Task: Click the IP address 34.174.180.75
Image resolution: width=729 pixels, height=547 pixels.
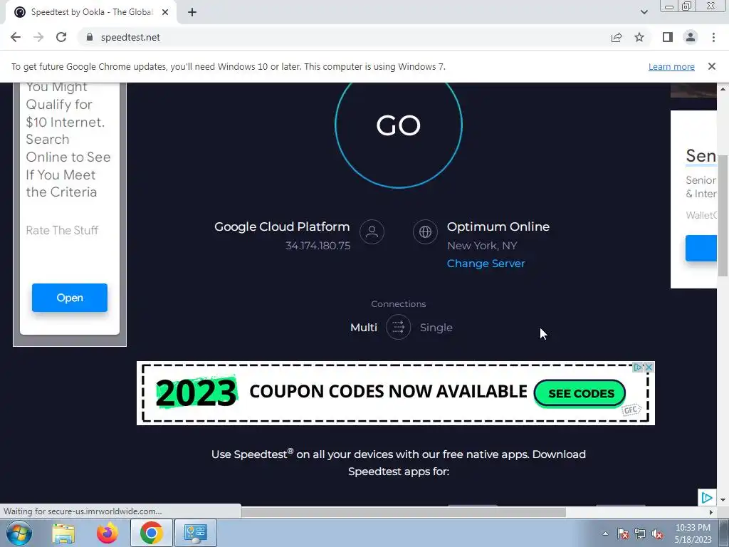Action: tap(318, 246)
